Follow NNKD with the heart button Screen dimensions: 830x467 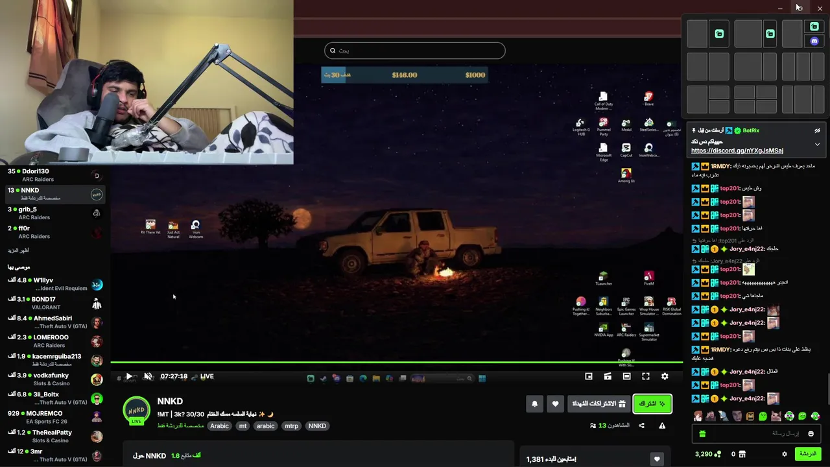tap(555, 404)
